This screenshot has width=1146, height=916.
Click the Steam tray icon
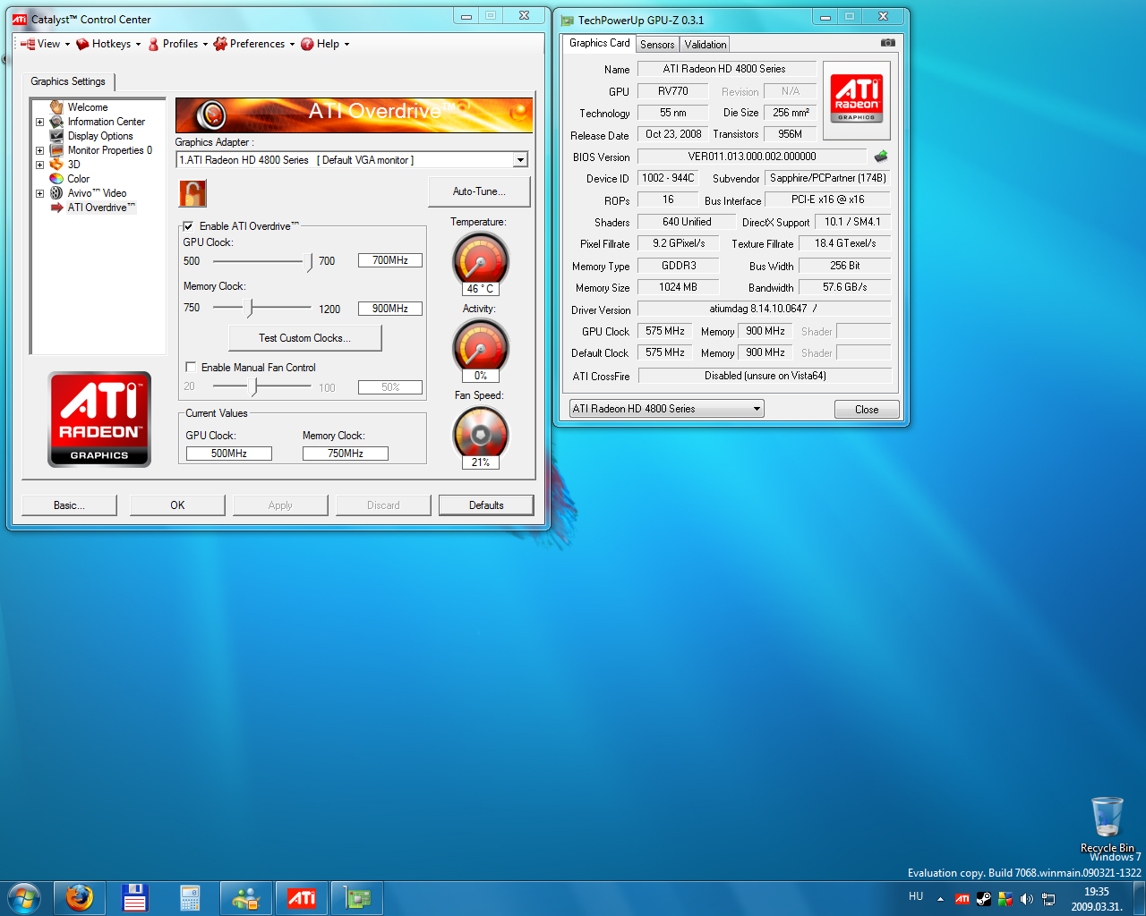point(984,899)
